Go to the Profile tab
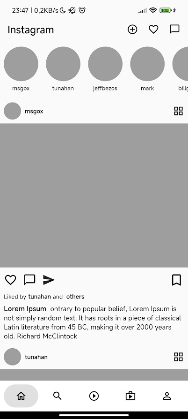 [x=167, y=396]
